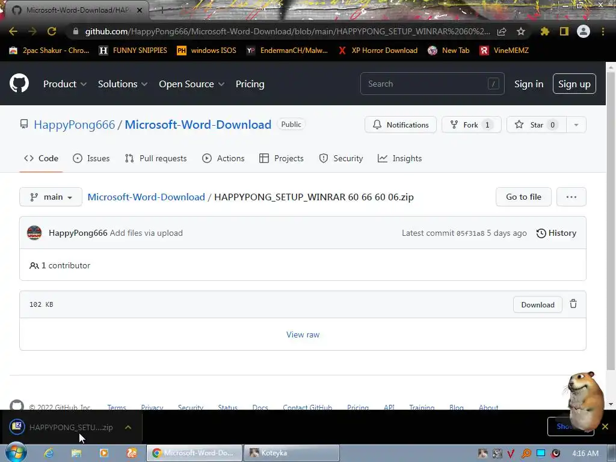Screen dimensions: 616x462
Task: Click the desktop hamster character
Action: (x=584, y=401)
